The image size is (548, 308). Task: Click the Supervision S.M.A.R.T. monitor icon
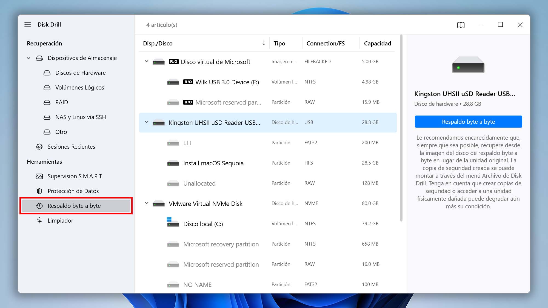pos(39,176)
